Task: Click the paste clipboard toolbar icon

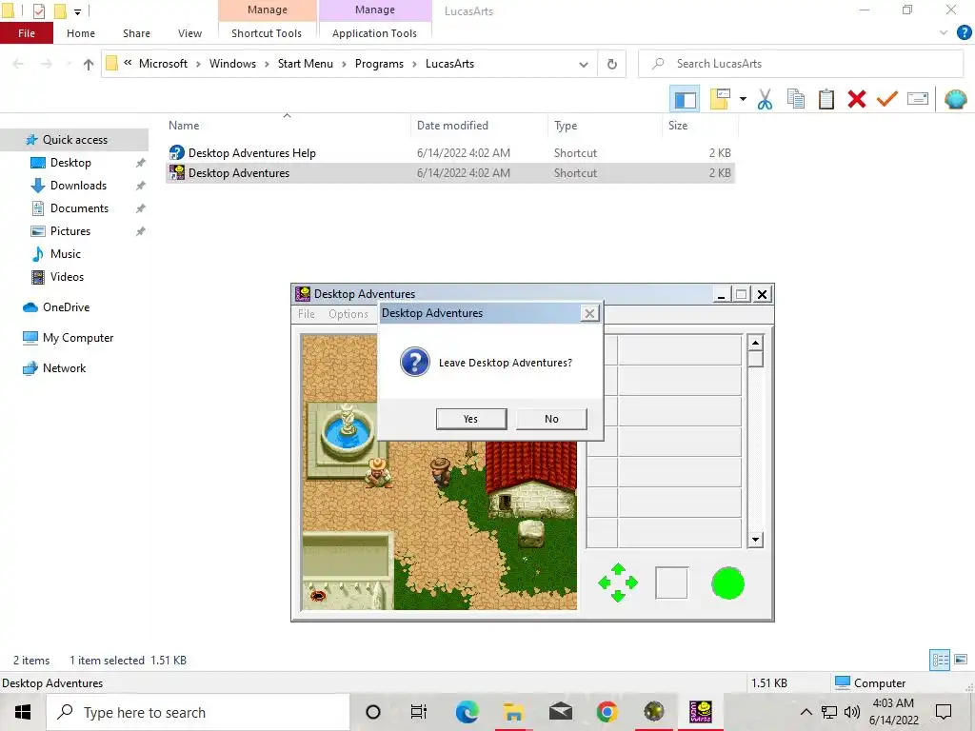Action: (826, 99)
